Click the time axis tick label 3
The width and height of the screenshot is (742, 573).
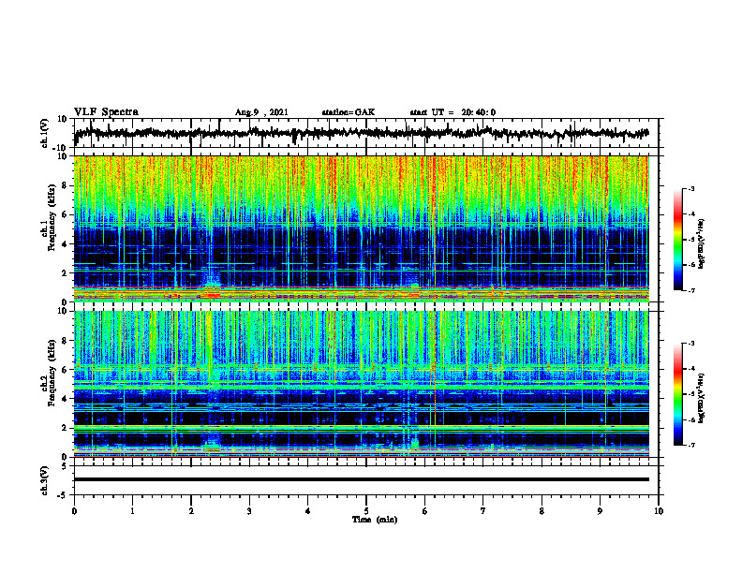coord(249,511)
